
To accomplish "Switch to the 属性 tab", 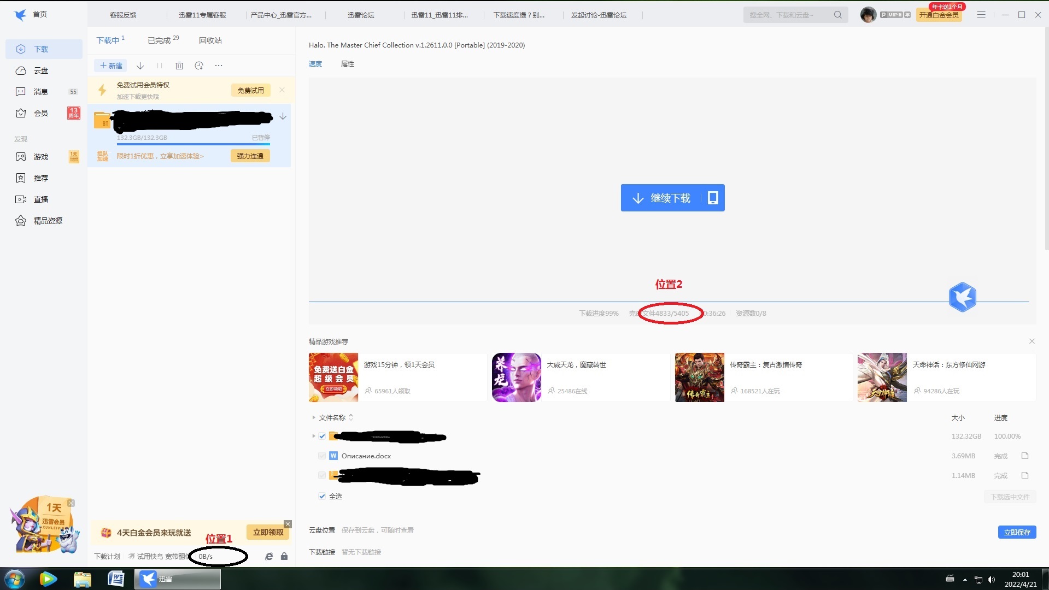I will [348, 64].
